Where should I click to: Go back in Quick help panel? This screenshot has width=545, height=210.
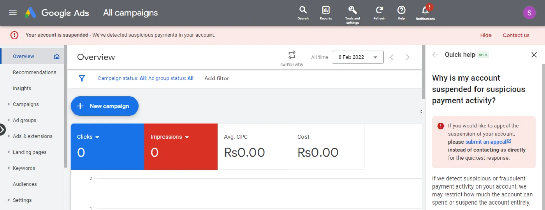coord(435,55)
